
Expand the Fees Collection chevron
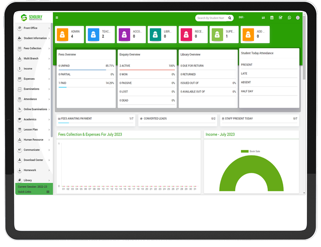coord(49,48)
